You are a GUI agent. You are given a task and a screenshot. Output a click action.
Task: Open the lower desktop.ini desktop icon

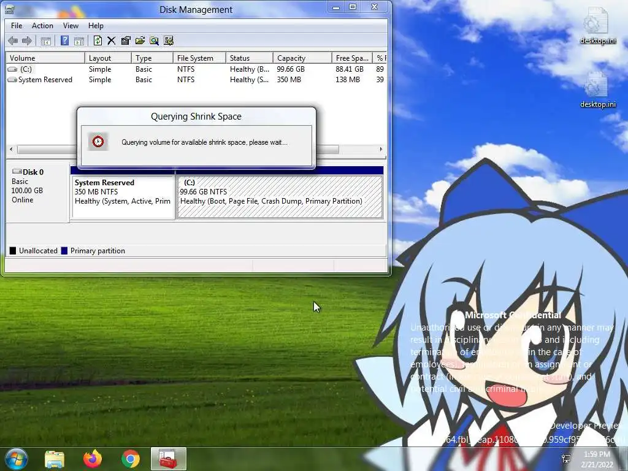597,90
